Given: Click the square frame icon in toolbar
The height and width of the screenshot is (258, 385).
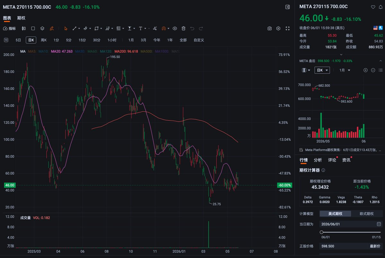Looking at the screenshot, I should (33, 28).
